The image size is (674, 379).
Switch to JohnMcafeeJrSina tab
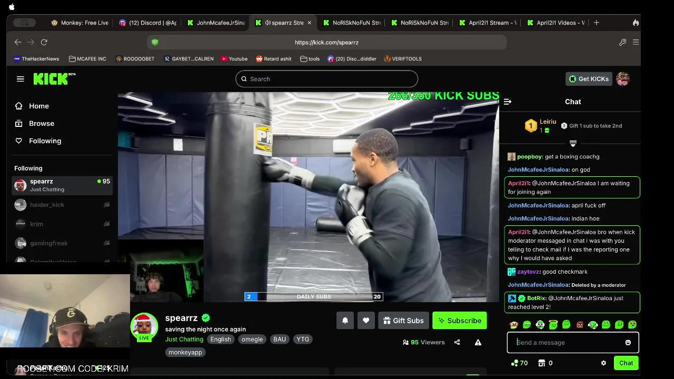(216, 23)
